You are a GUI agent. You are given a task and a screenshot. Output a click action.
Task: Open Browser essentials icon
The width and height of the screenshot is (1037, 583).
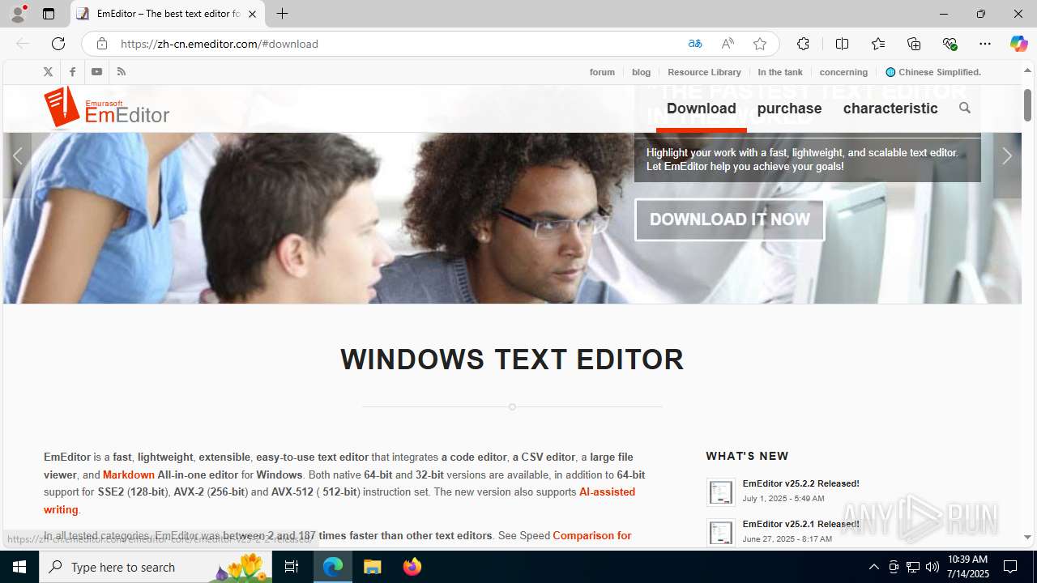point(950,44)
